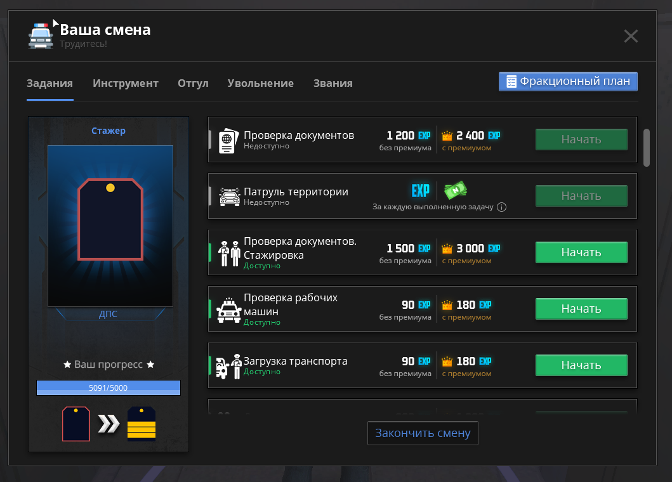Click the star right of Ваш прогресс
The height and width of the screenshot is (482, 672).
(x=150, y=365)
